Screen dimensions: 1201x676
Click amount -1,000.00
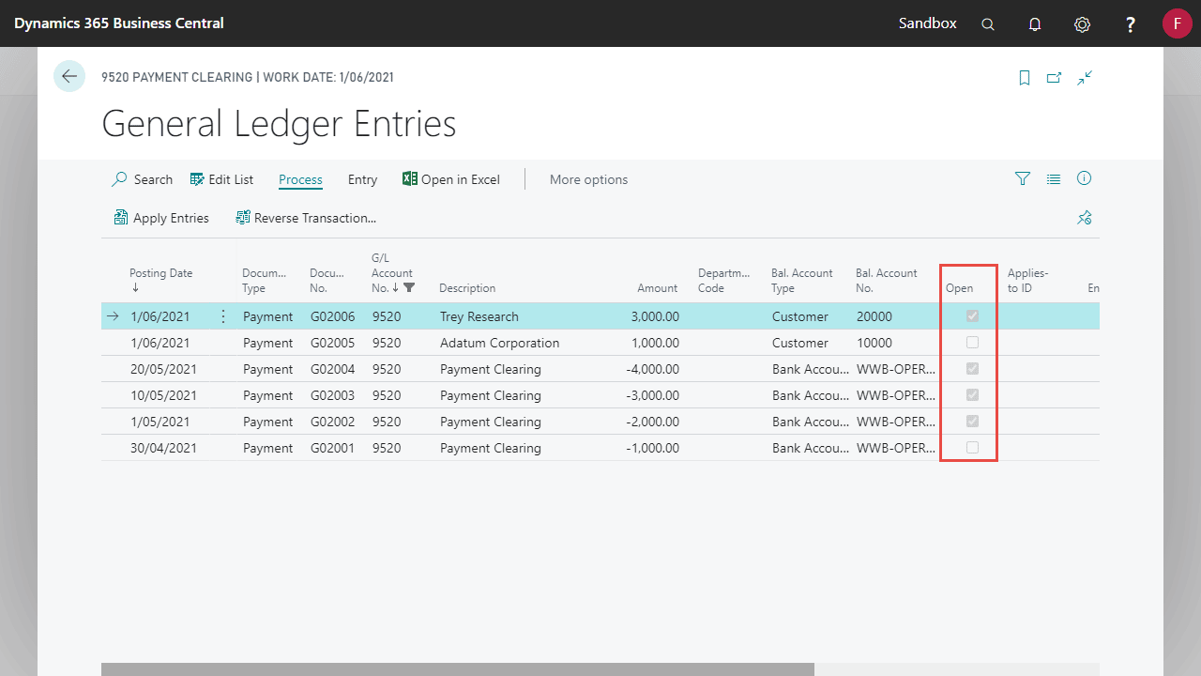pyautogui.click(x=652, y=448)
